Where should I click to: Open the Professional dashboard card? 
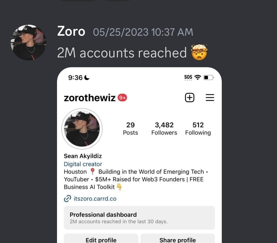tap(139, 218)
